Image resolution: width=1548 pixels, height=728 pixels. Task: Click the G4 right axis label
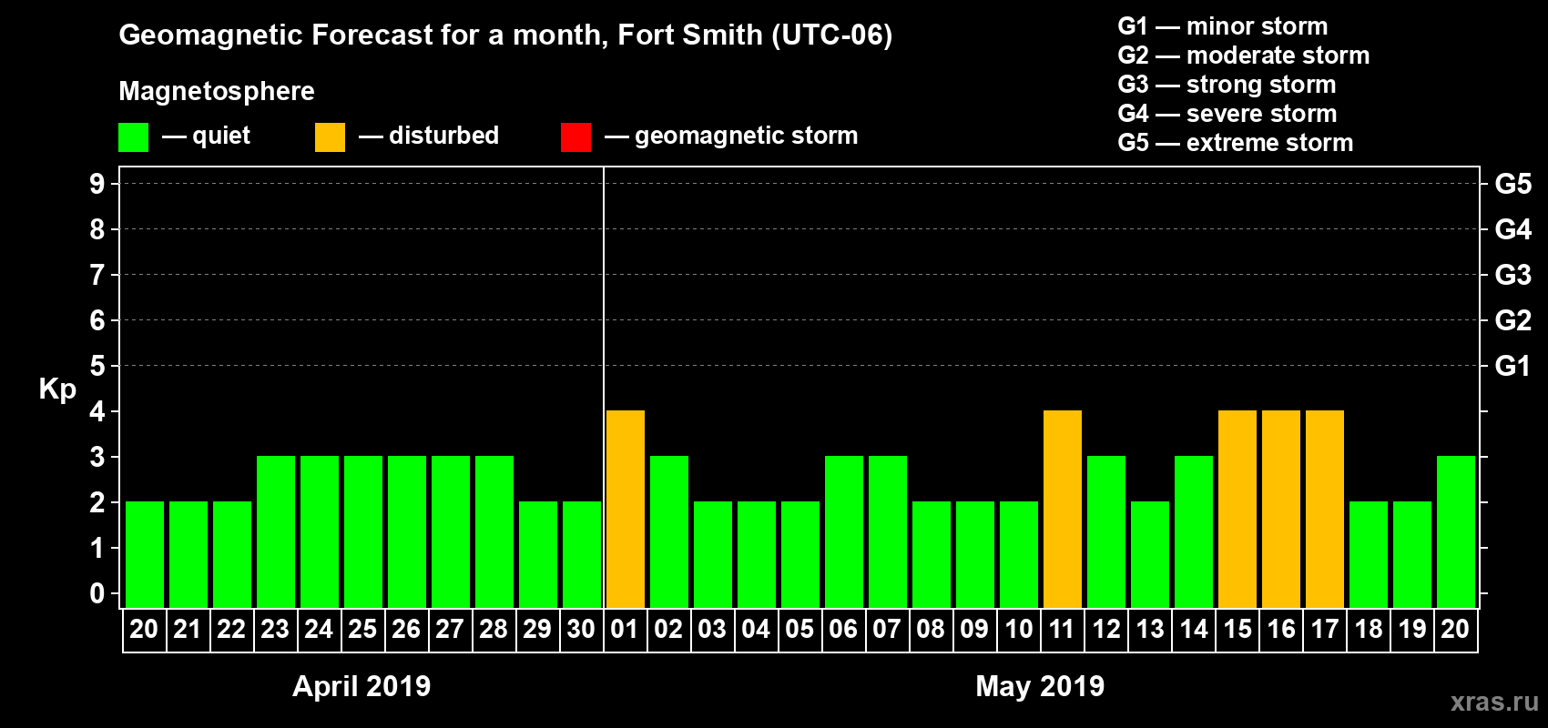(x=1513, y=229)
